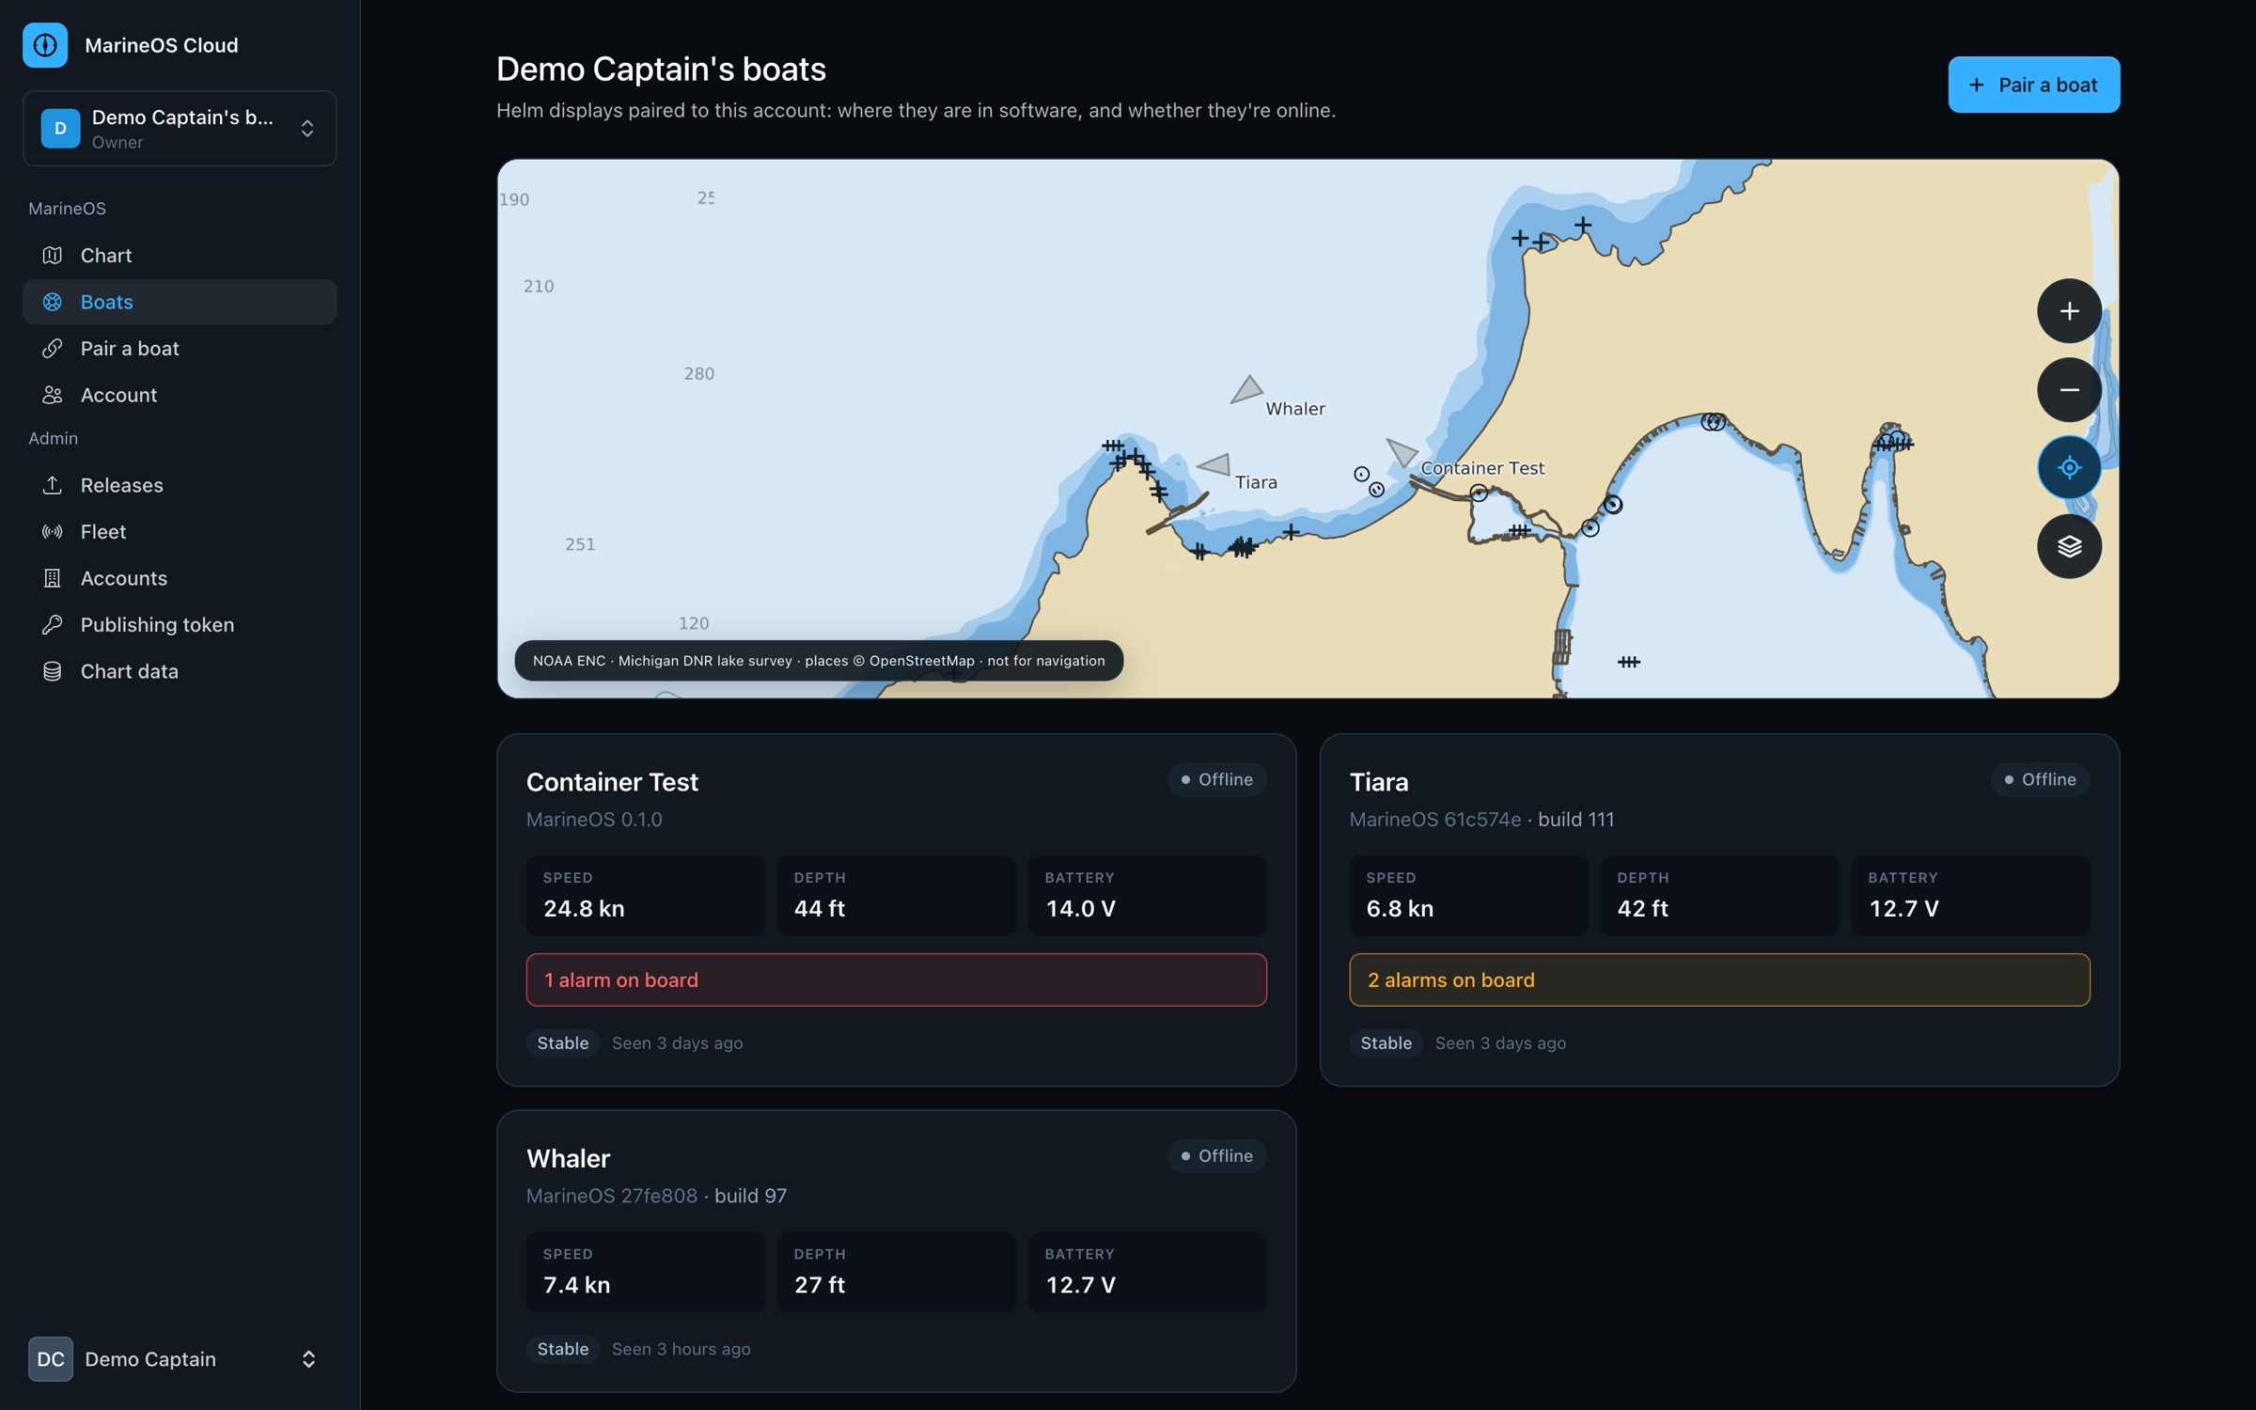Click the Seen 3 hours ago text
The image size is (2256, 1410).
681,1349
